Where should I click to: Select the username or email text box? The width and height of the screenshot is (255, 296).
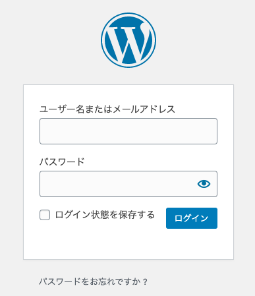[x=128, y=131]
